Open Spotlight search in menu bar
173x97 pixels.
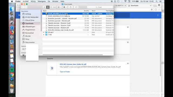[x=157, y=1]
